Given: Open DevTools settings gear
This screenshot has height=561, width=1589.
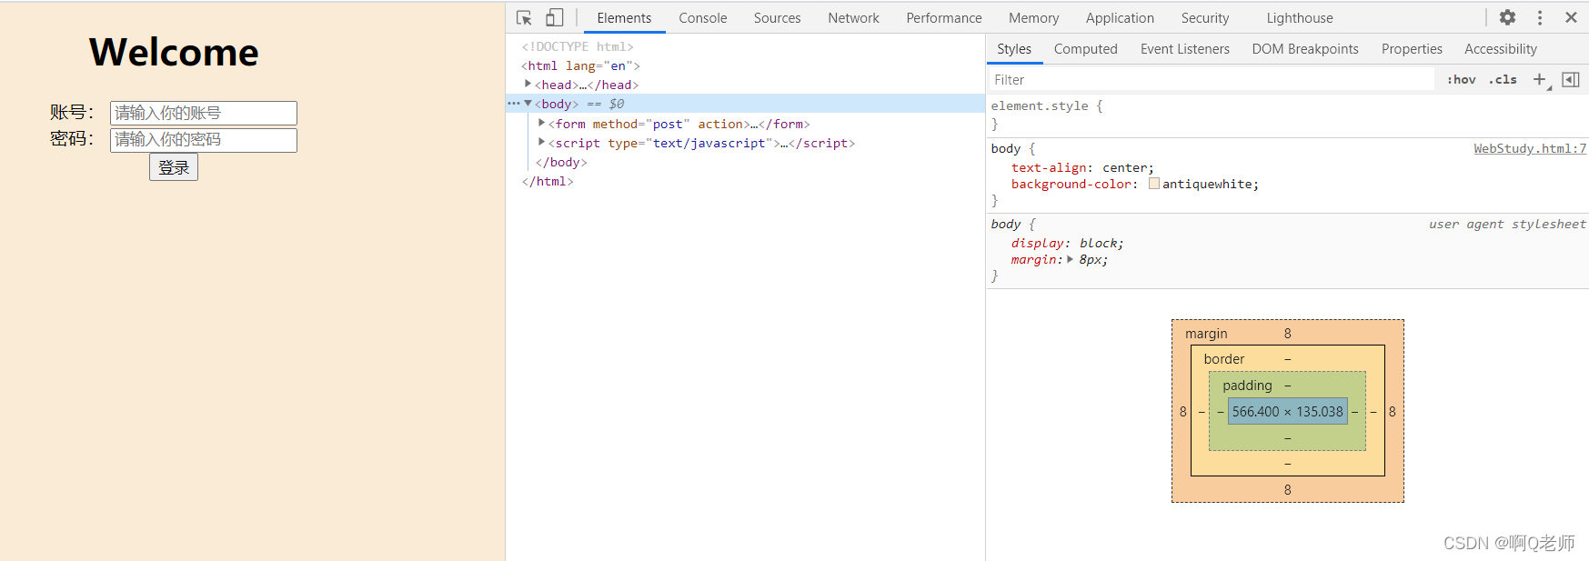Looking at the screenshot, I should pyautogui.click(x=1507, y=17).
